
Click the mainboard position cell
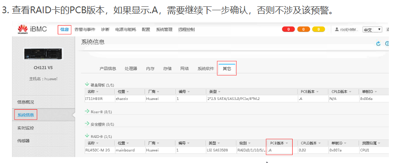point(125,150)
